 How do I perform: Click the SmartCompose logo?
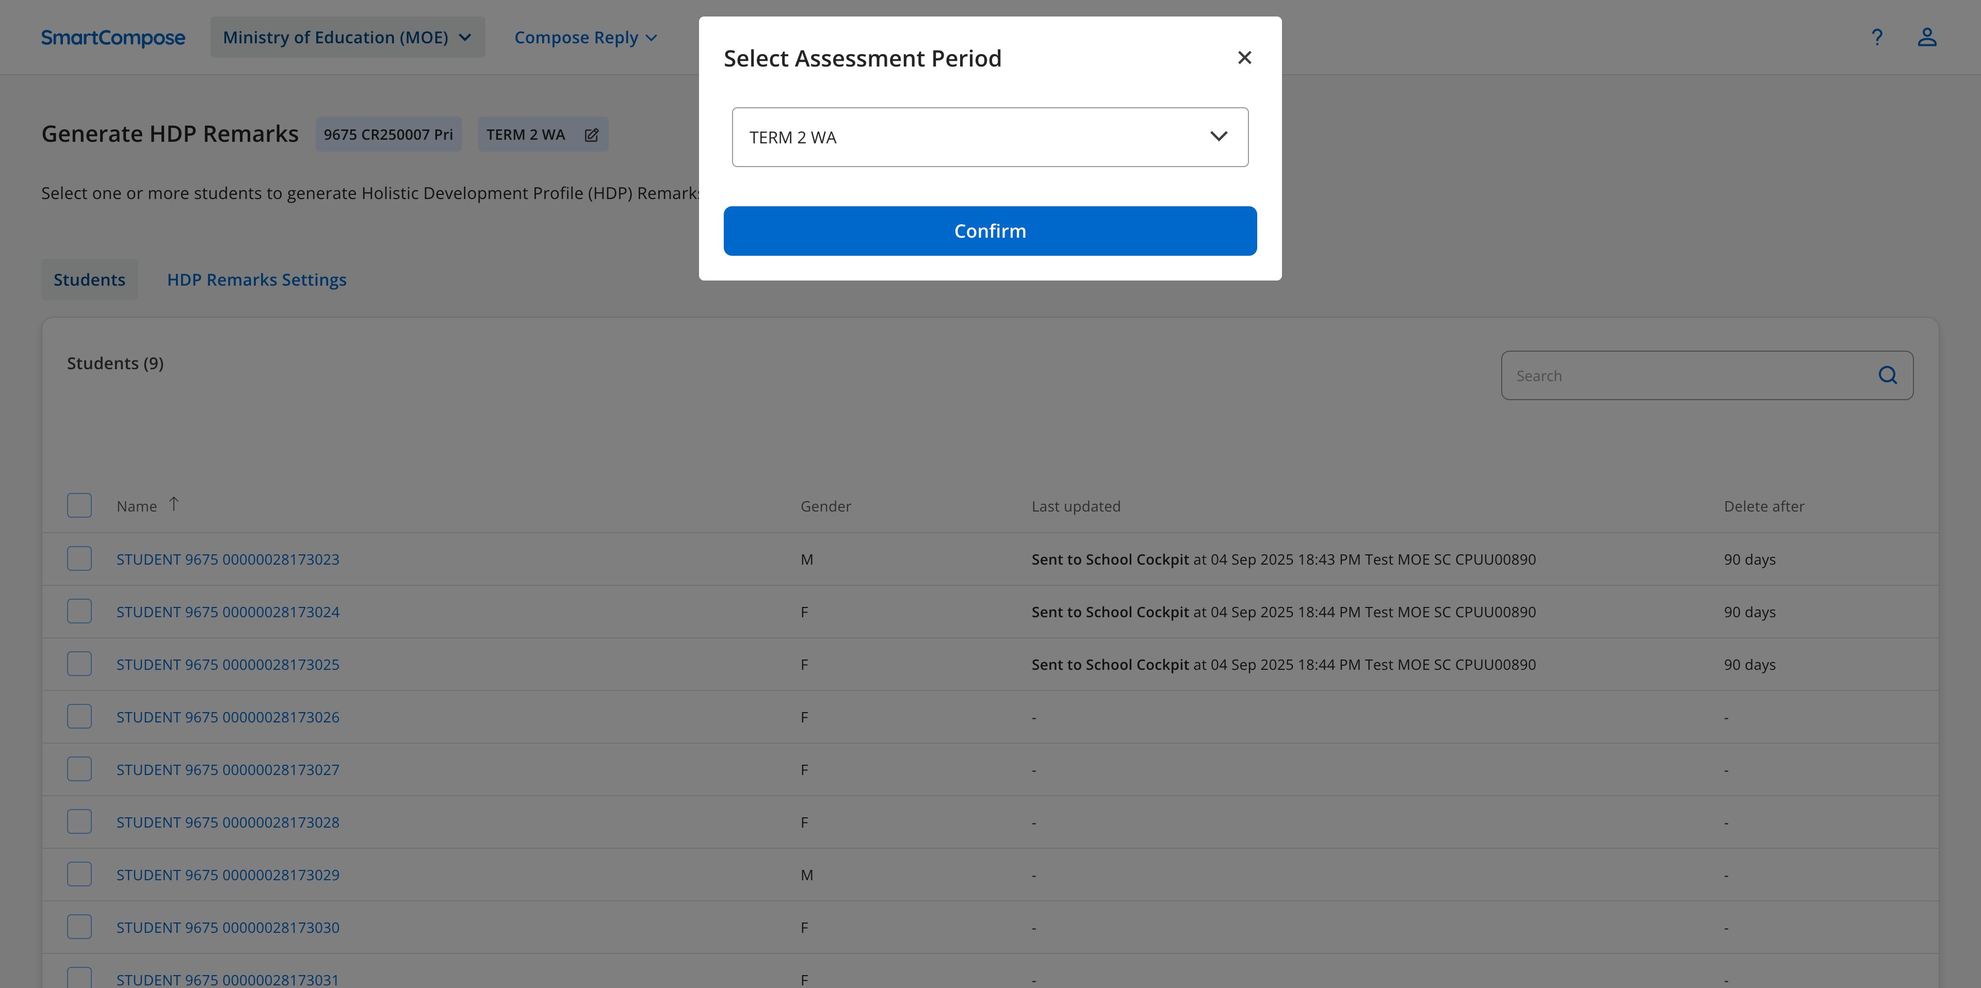113,37
